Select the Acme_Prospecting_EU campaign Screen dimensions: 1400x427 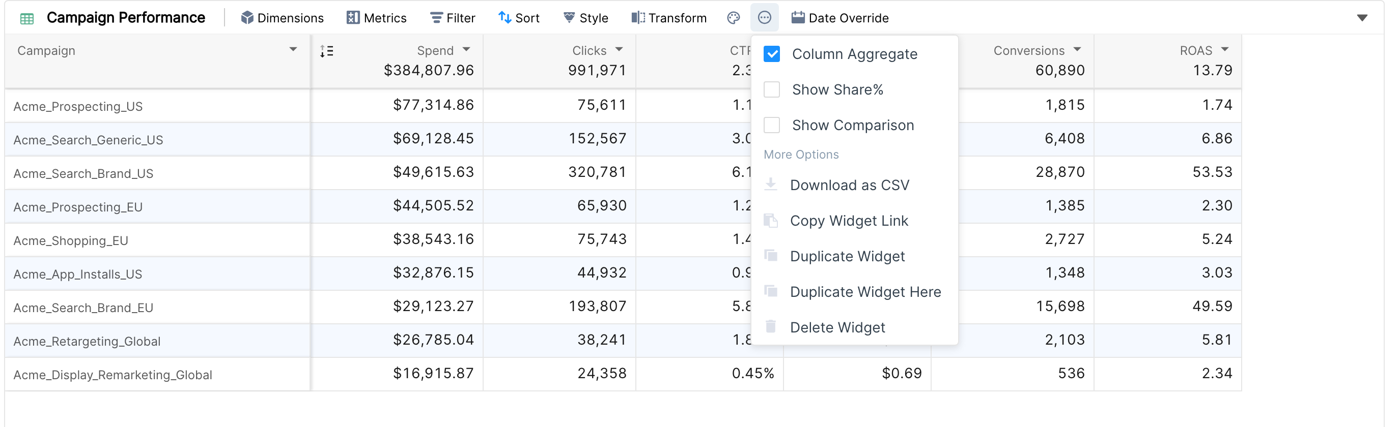coord(78,207)
